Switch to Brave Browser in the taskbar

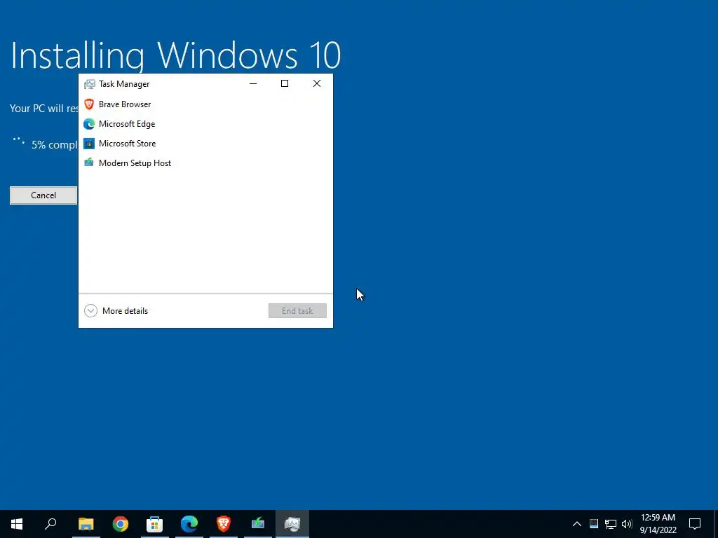point(224,524)
